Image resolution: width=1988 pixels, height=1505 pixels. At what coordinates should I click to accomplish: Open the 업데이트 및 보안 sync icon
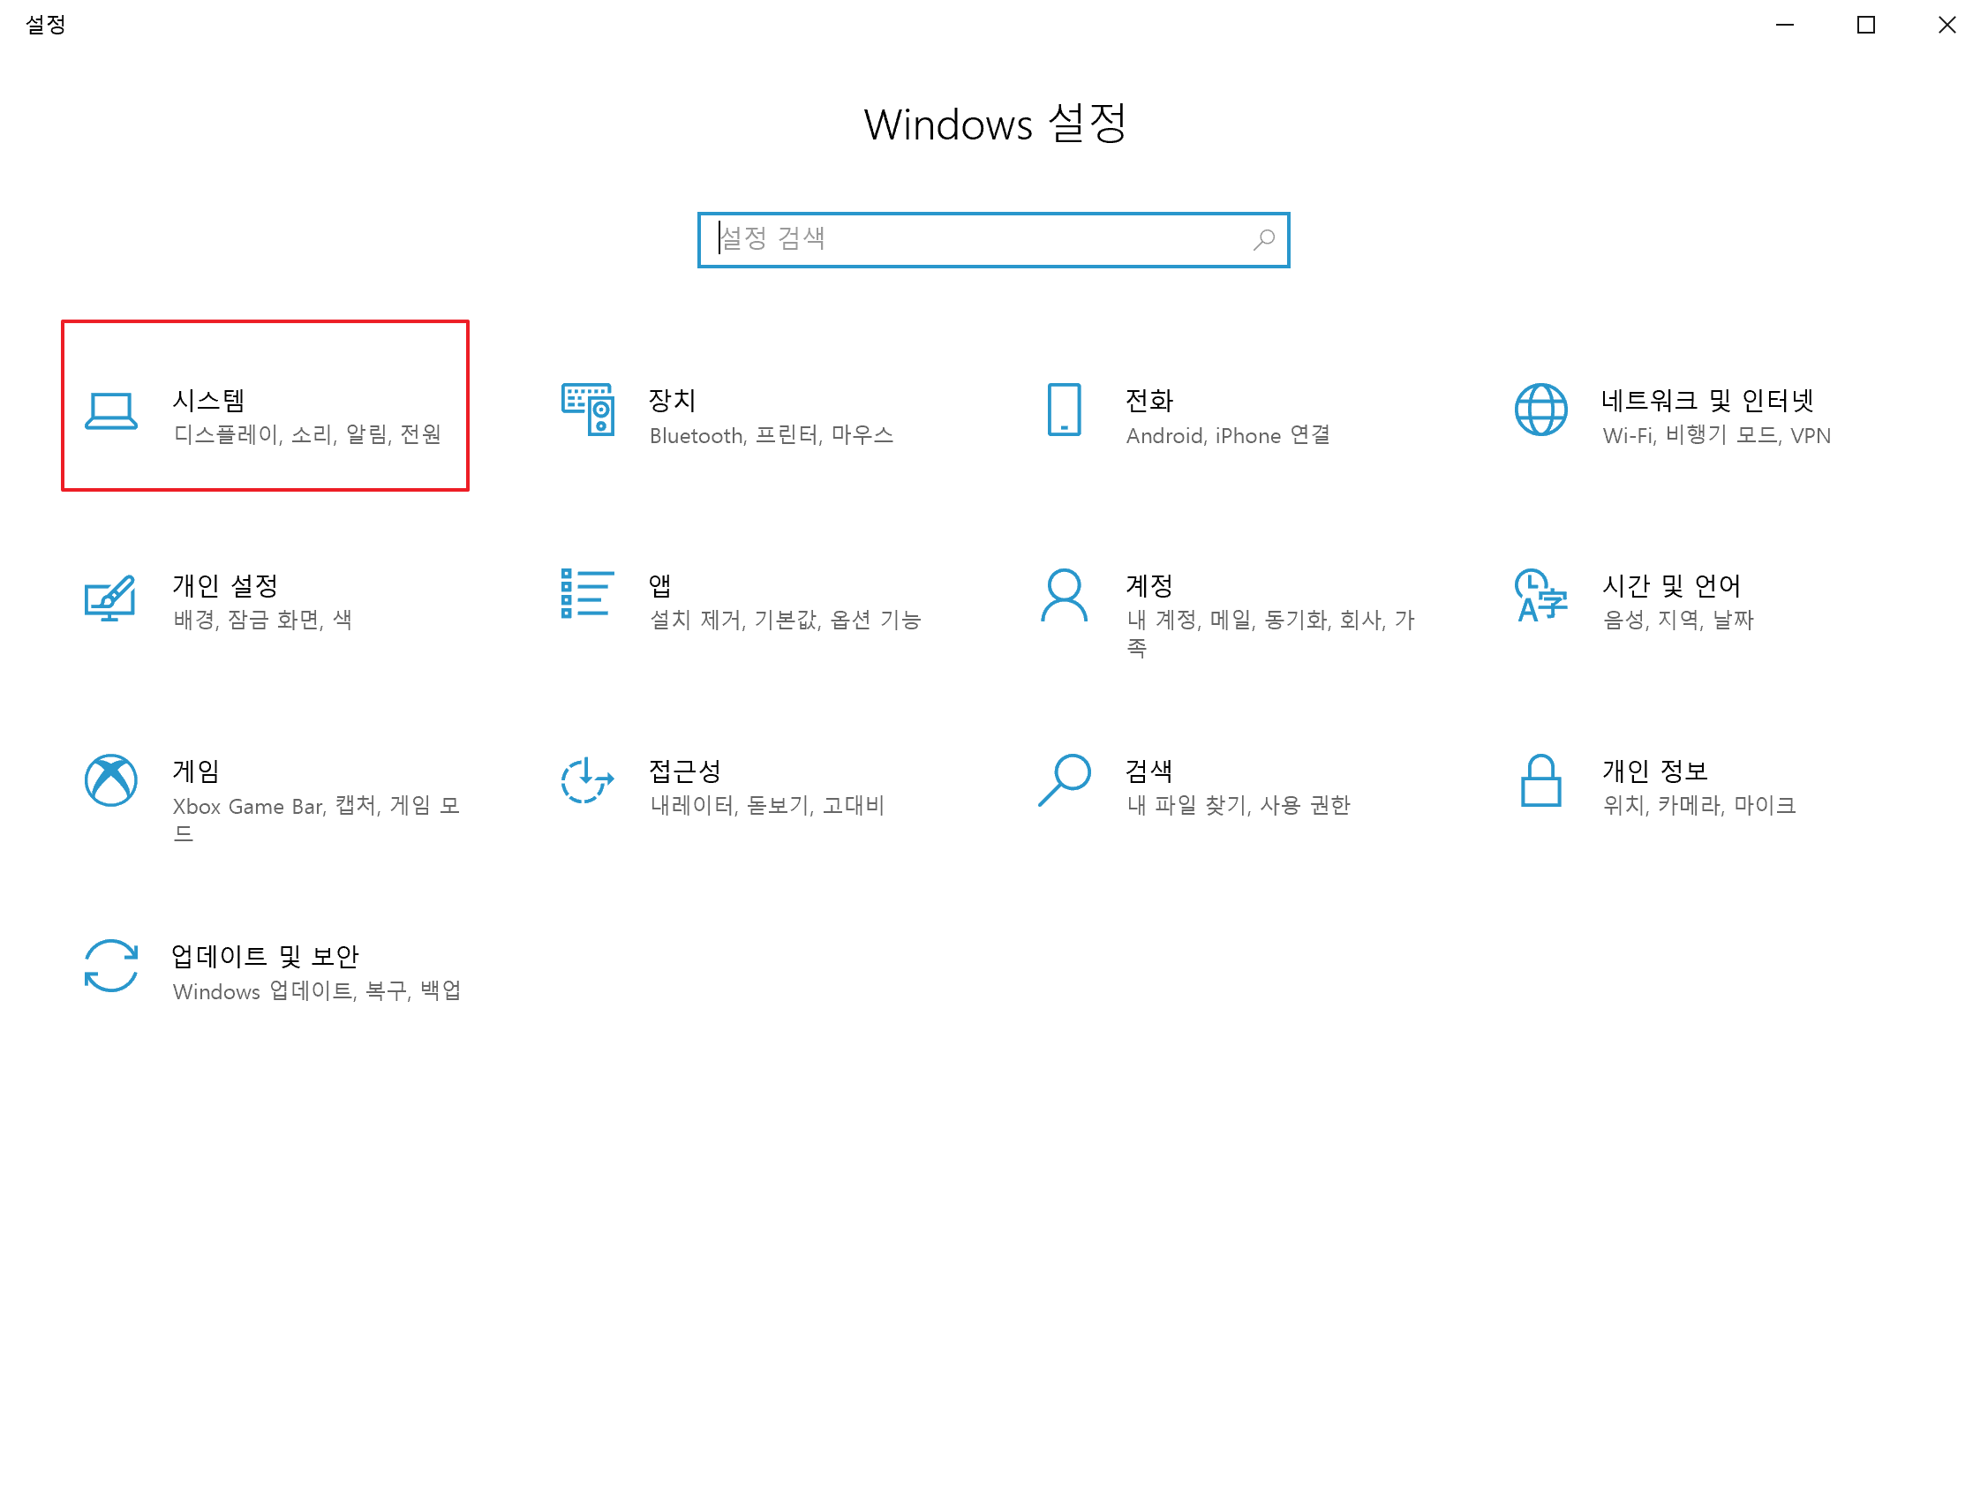pos(111,966)
